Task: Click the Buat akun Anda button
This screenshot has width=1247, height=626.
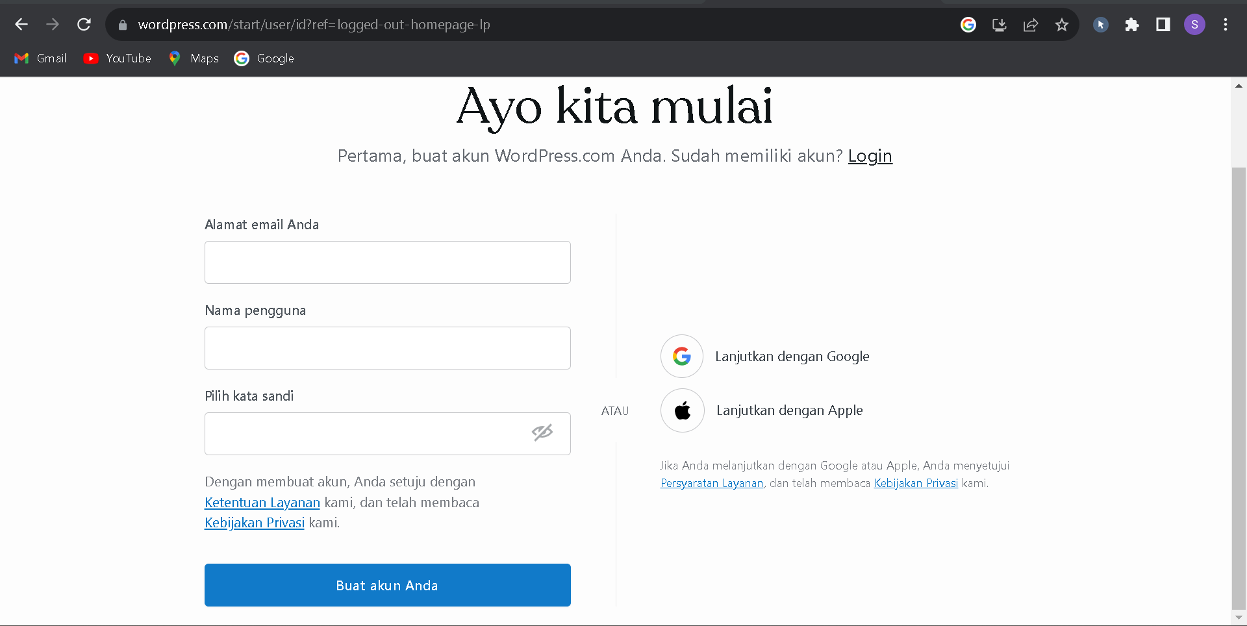Action: point(388,585)
